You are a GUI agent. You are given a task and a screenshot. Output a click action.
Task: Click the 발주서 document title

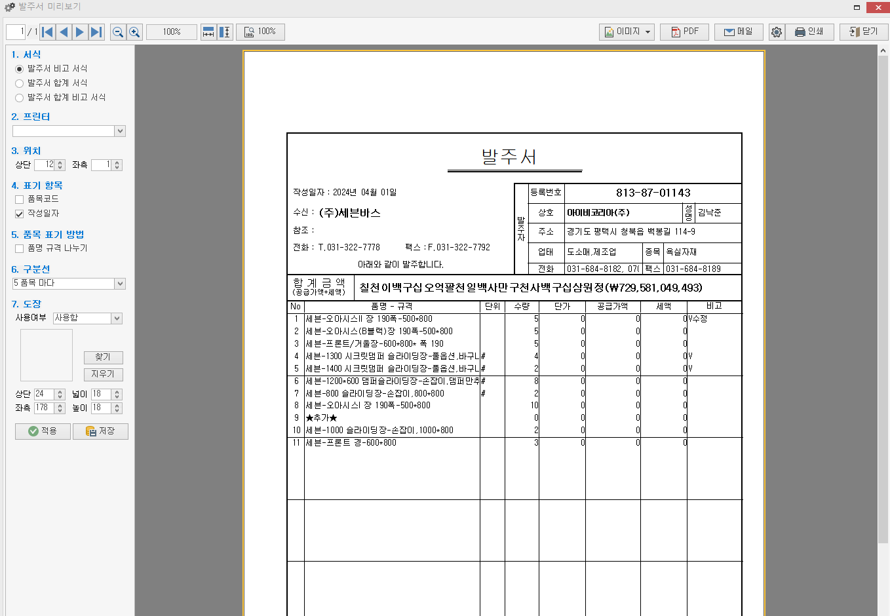point(509,157)
